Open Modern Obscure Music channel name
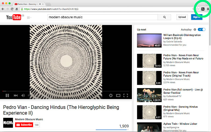Image resolution: width=211 pixels, height=132 pixels. [29, 119]
